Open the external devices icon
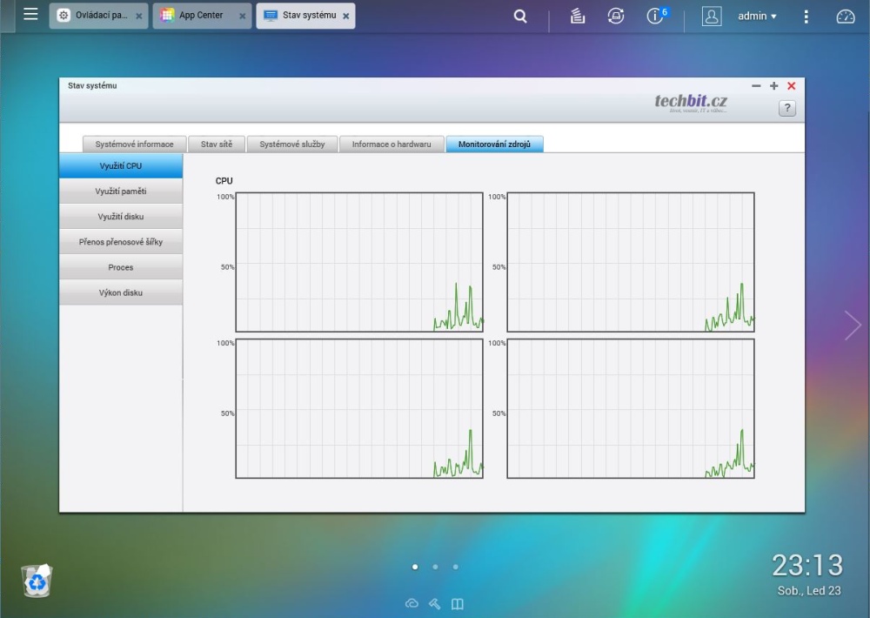870x618 pixels. (x=616, y=16)
